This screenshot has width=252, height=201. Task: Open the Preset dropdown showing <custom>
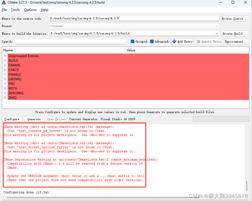[x=216, y=26]
